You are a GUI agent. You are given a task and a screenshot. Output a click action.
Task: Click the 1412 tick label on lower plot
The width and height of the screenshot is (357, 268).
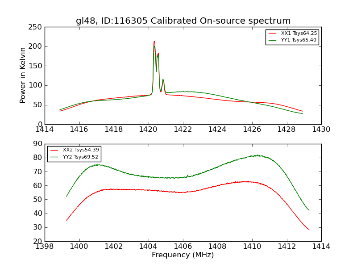tap(286, 246)
